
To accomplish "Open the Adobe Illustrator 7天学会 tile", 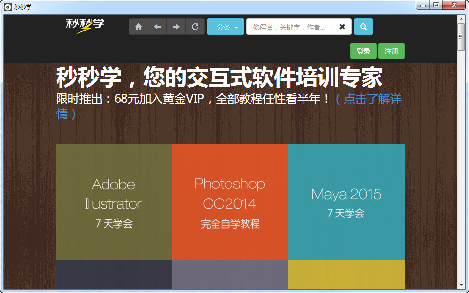I will (x=114, y=202).
